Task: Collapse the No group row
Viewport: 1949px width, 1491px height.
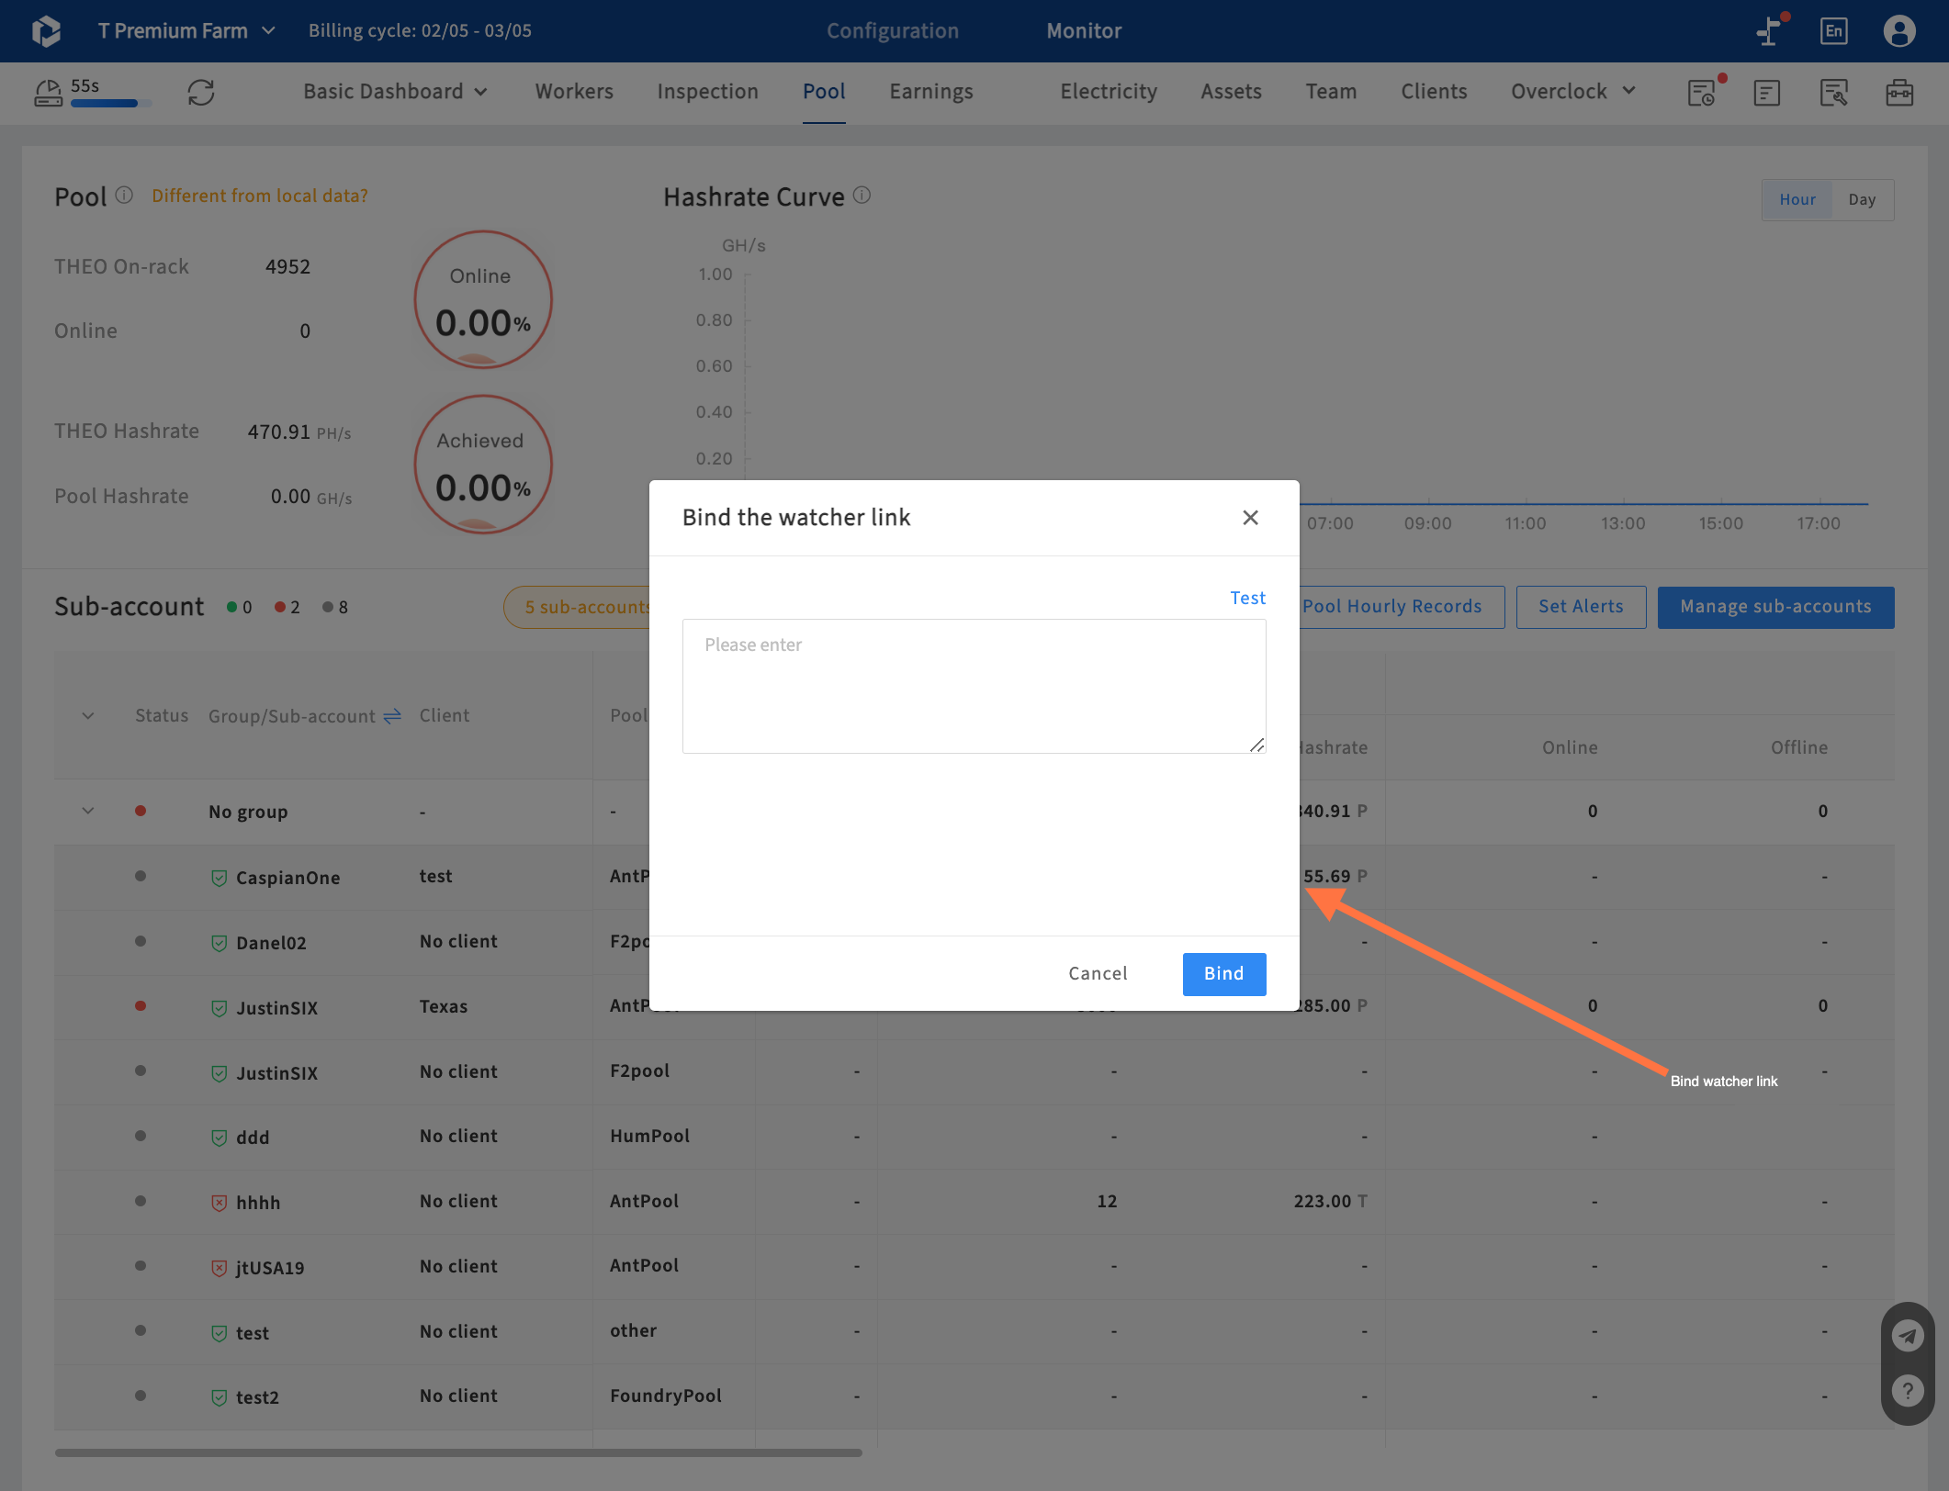Action: tap(88, 811)
